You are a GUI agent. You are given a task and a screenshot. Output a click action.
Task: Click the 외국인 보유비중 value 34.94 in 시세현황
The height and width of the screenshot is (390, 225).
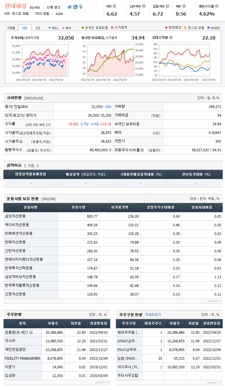click(x=217, y=124)
